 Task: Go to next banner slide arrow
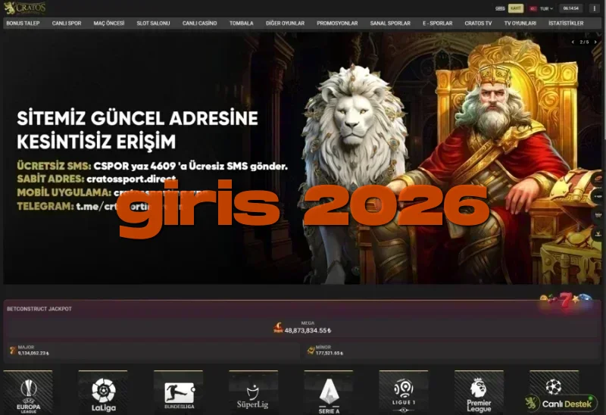595,42
